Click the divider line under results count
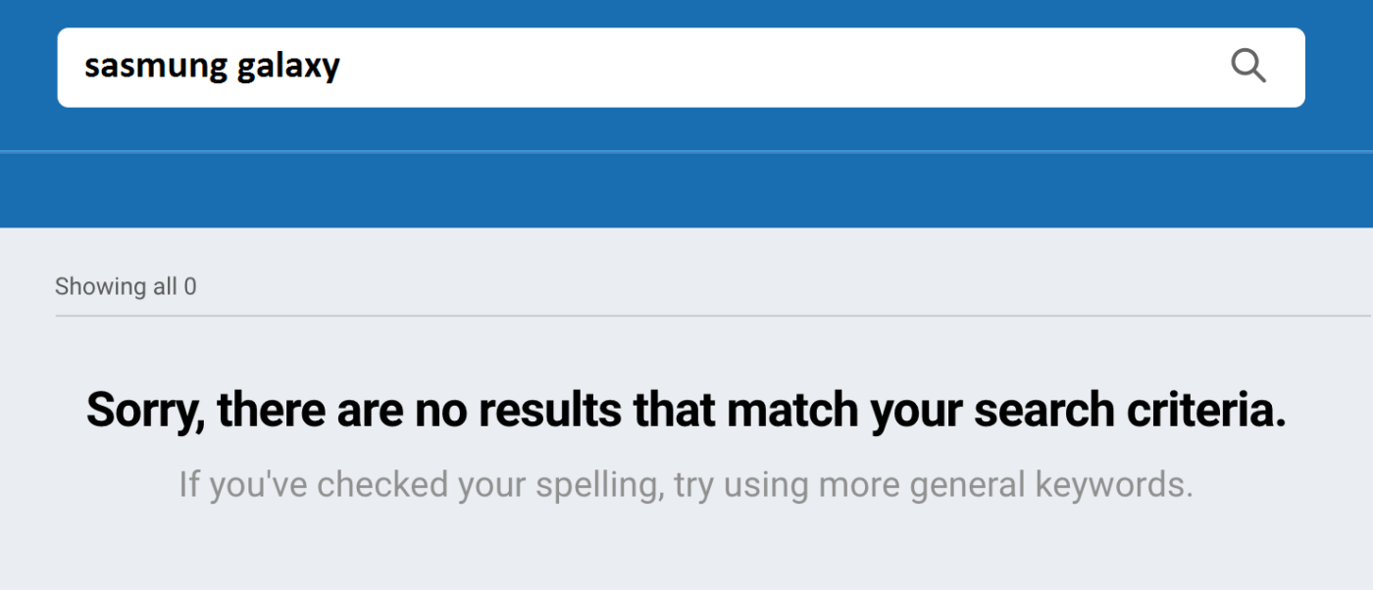 pyautogui.click(x=686, y=316)
